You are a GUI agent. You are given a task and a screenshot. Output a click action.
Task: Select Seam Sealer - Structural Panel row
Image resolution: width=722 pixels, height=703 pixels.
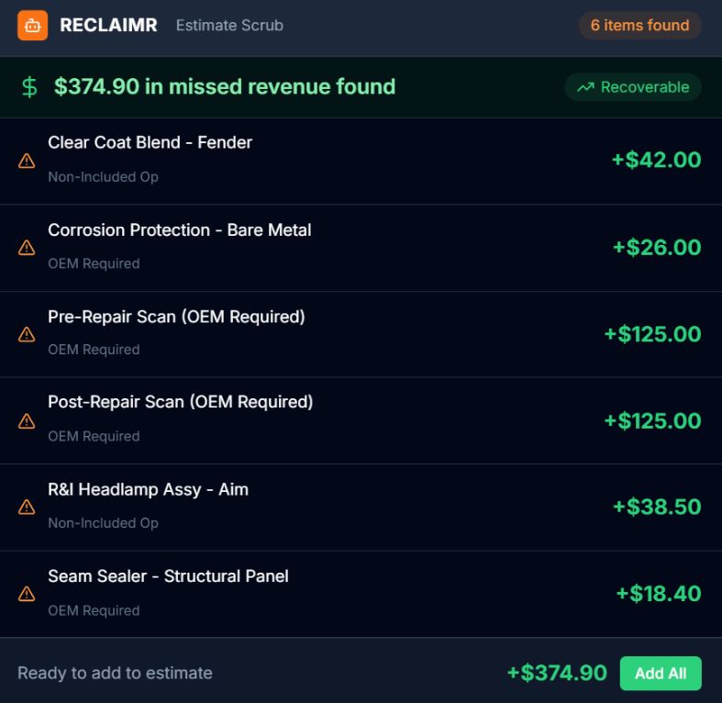tap(168, 576)
